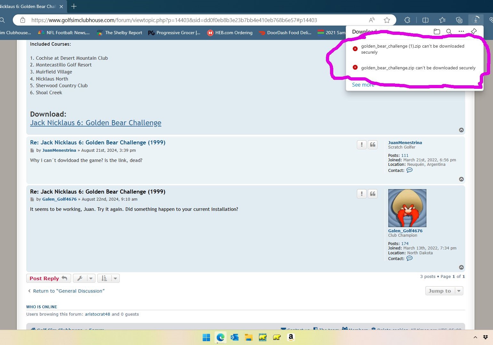Open Collections icon in Edge toolbar
493x345 pixels.
459,20
